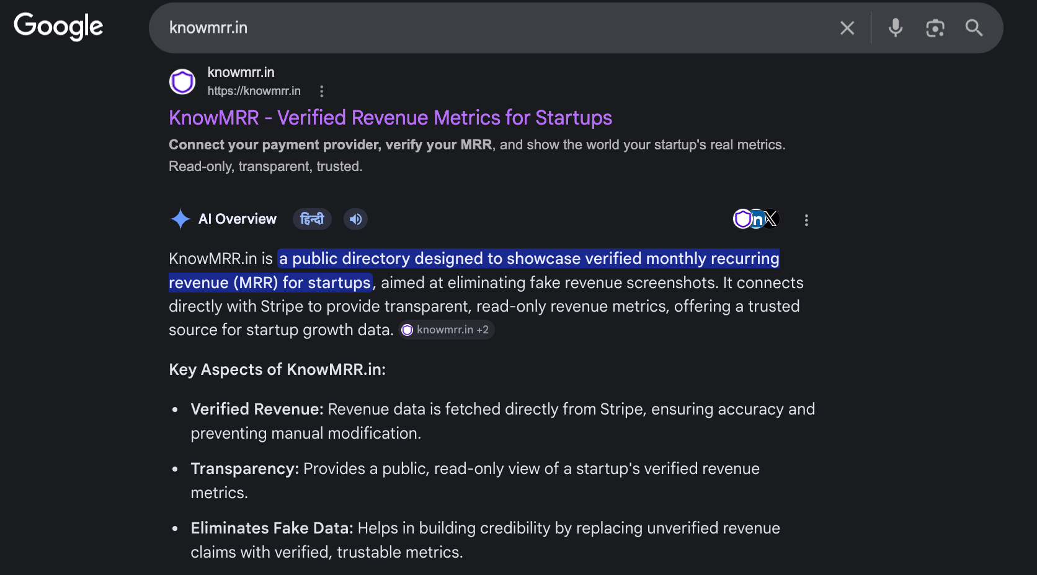Click the 'Eliminates Fake Data:' bullet text
The width and height of the screenshot is (1037, 575).
[272, 528]
